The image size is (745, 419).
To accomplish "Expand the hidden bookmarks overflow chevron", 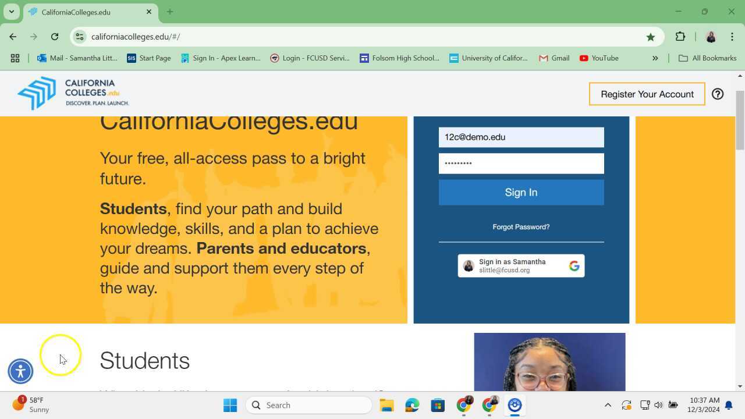I will click(x=655, y=58).
